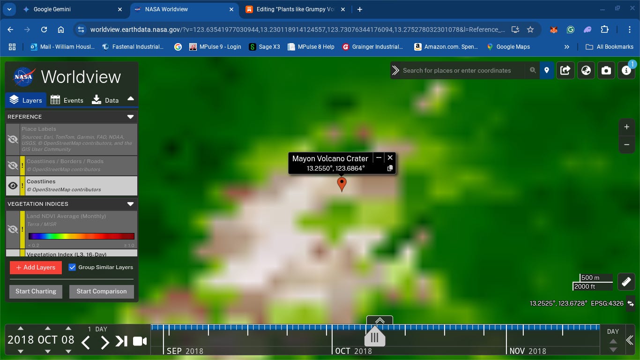Screen dimensions: 640x360
Task: Show Place Labels layer with eye toggle
Action: coord(13,139)
